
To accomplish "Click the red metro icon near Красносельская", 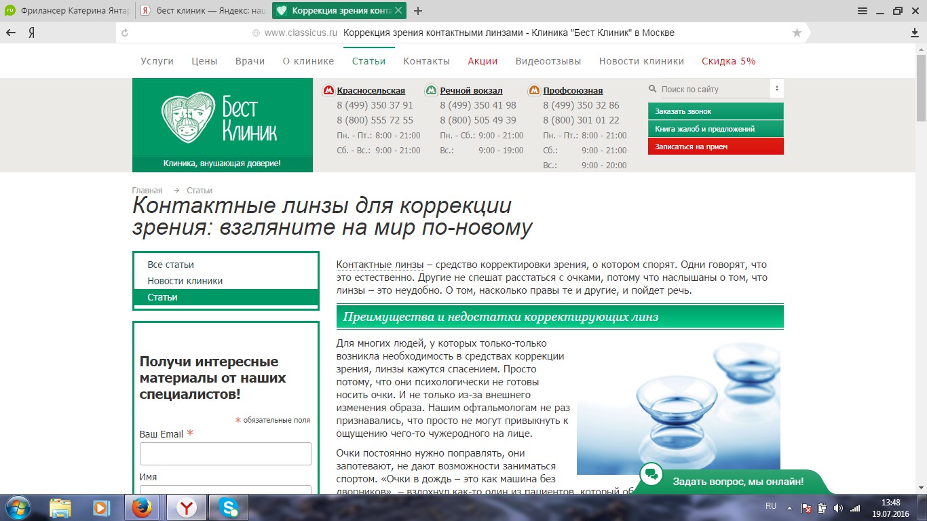I will (x=328, y=90).
